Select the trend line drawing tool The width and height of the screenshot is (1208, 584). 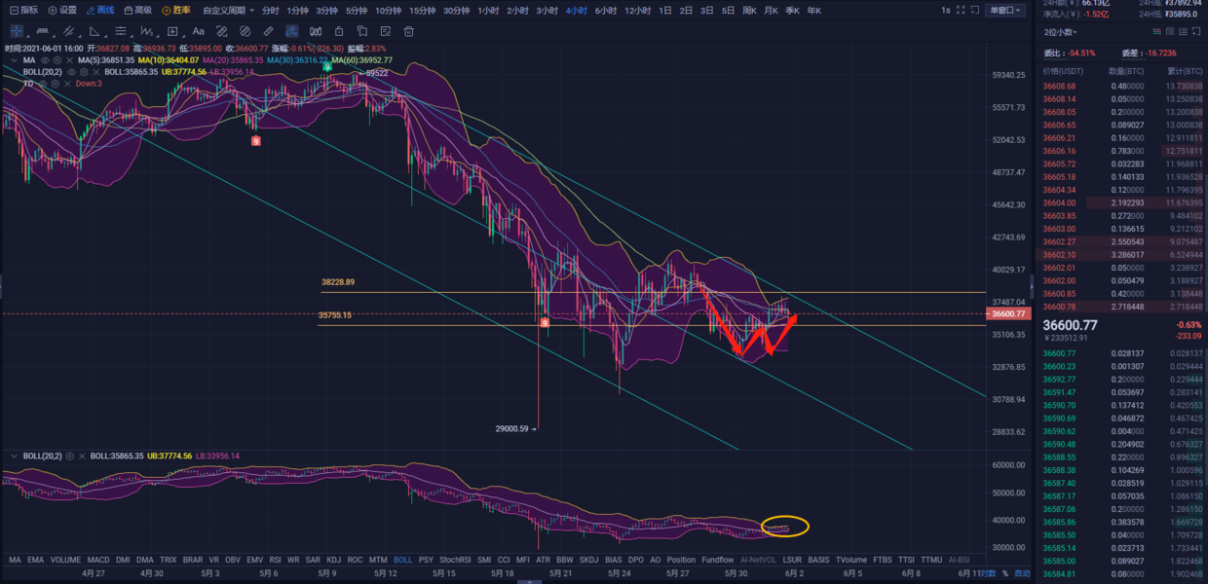[43, 31]
